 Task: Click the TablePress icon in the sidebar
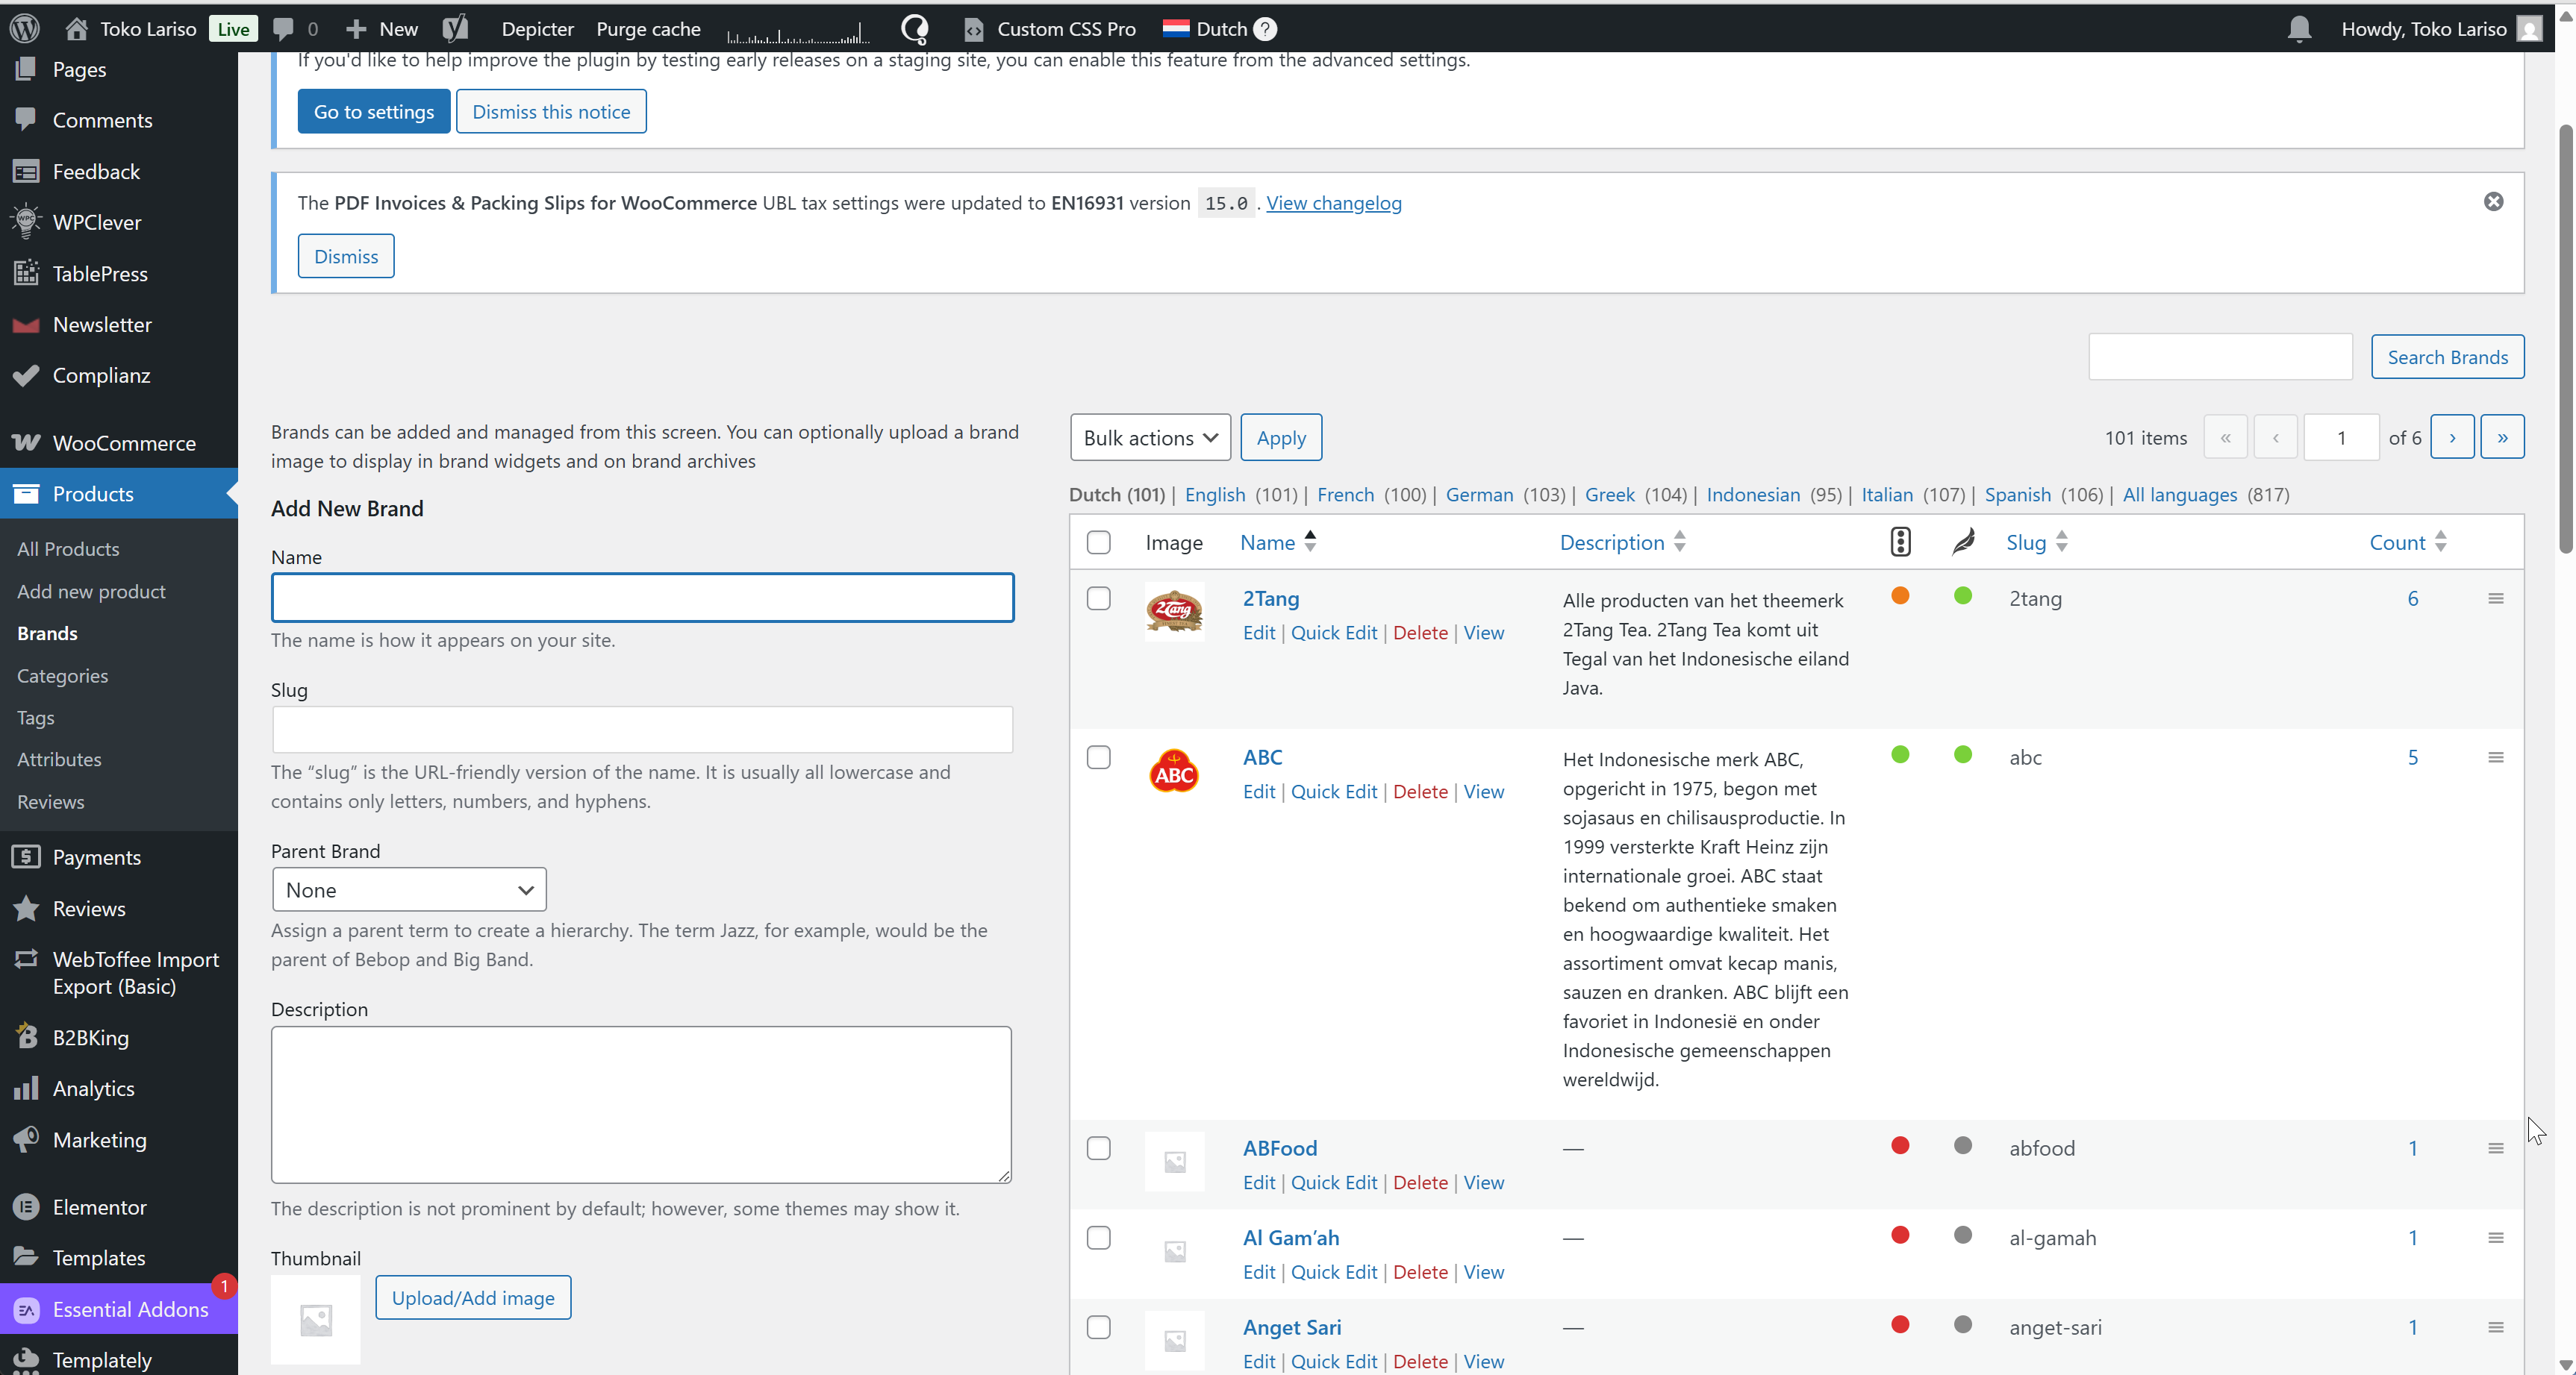point(26,273)
